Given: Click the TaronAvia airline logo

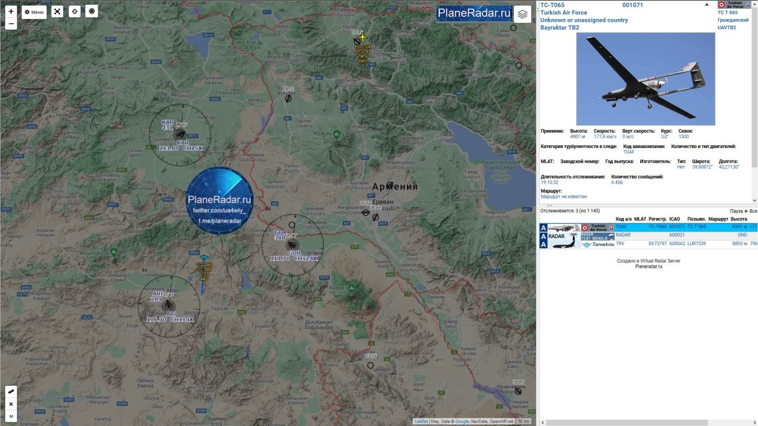Looking at the screenshot, I should 598,244.
